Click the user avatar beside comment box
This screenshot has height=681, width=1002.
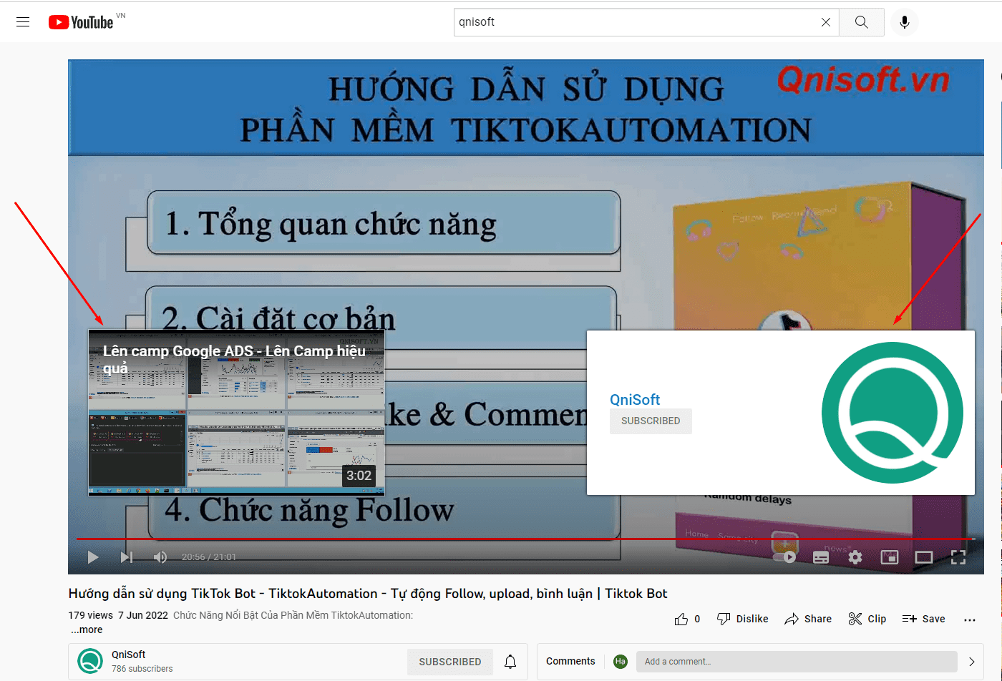pyautogui.click(x=621, y=662)
